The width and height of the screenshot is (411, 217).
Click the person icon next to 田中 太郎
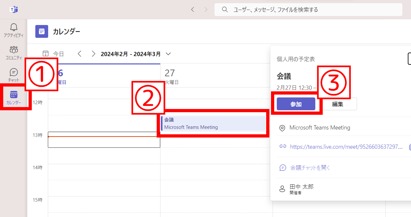coord(282,188)
